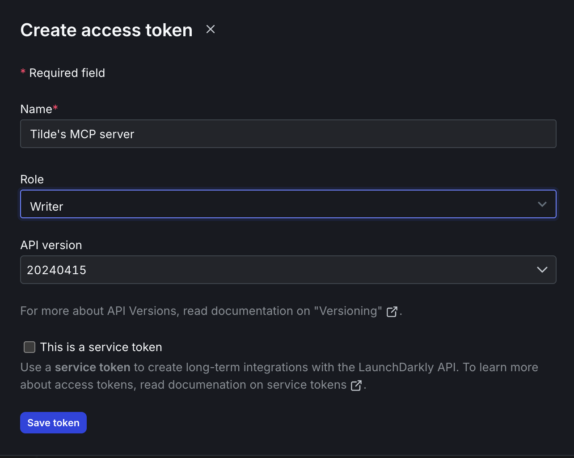Toggle the service token option on
Image resolution: width=574 pixels, height=458 pixels.
[29, 347]
